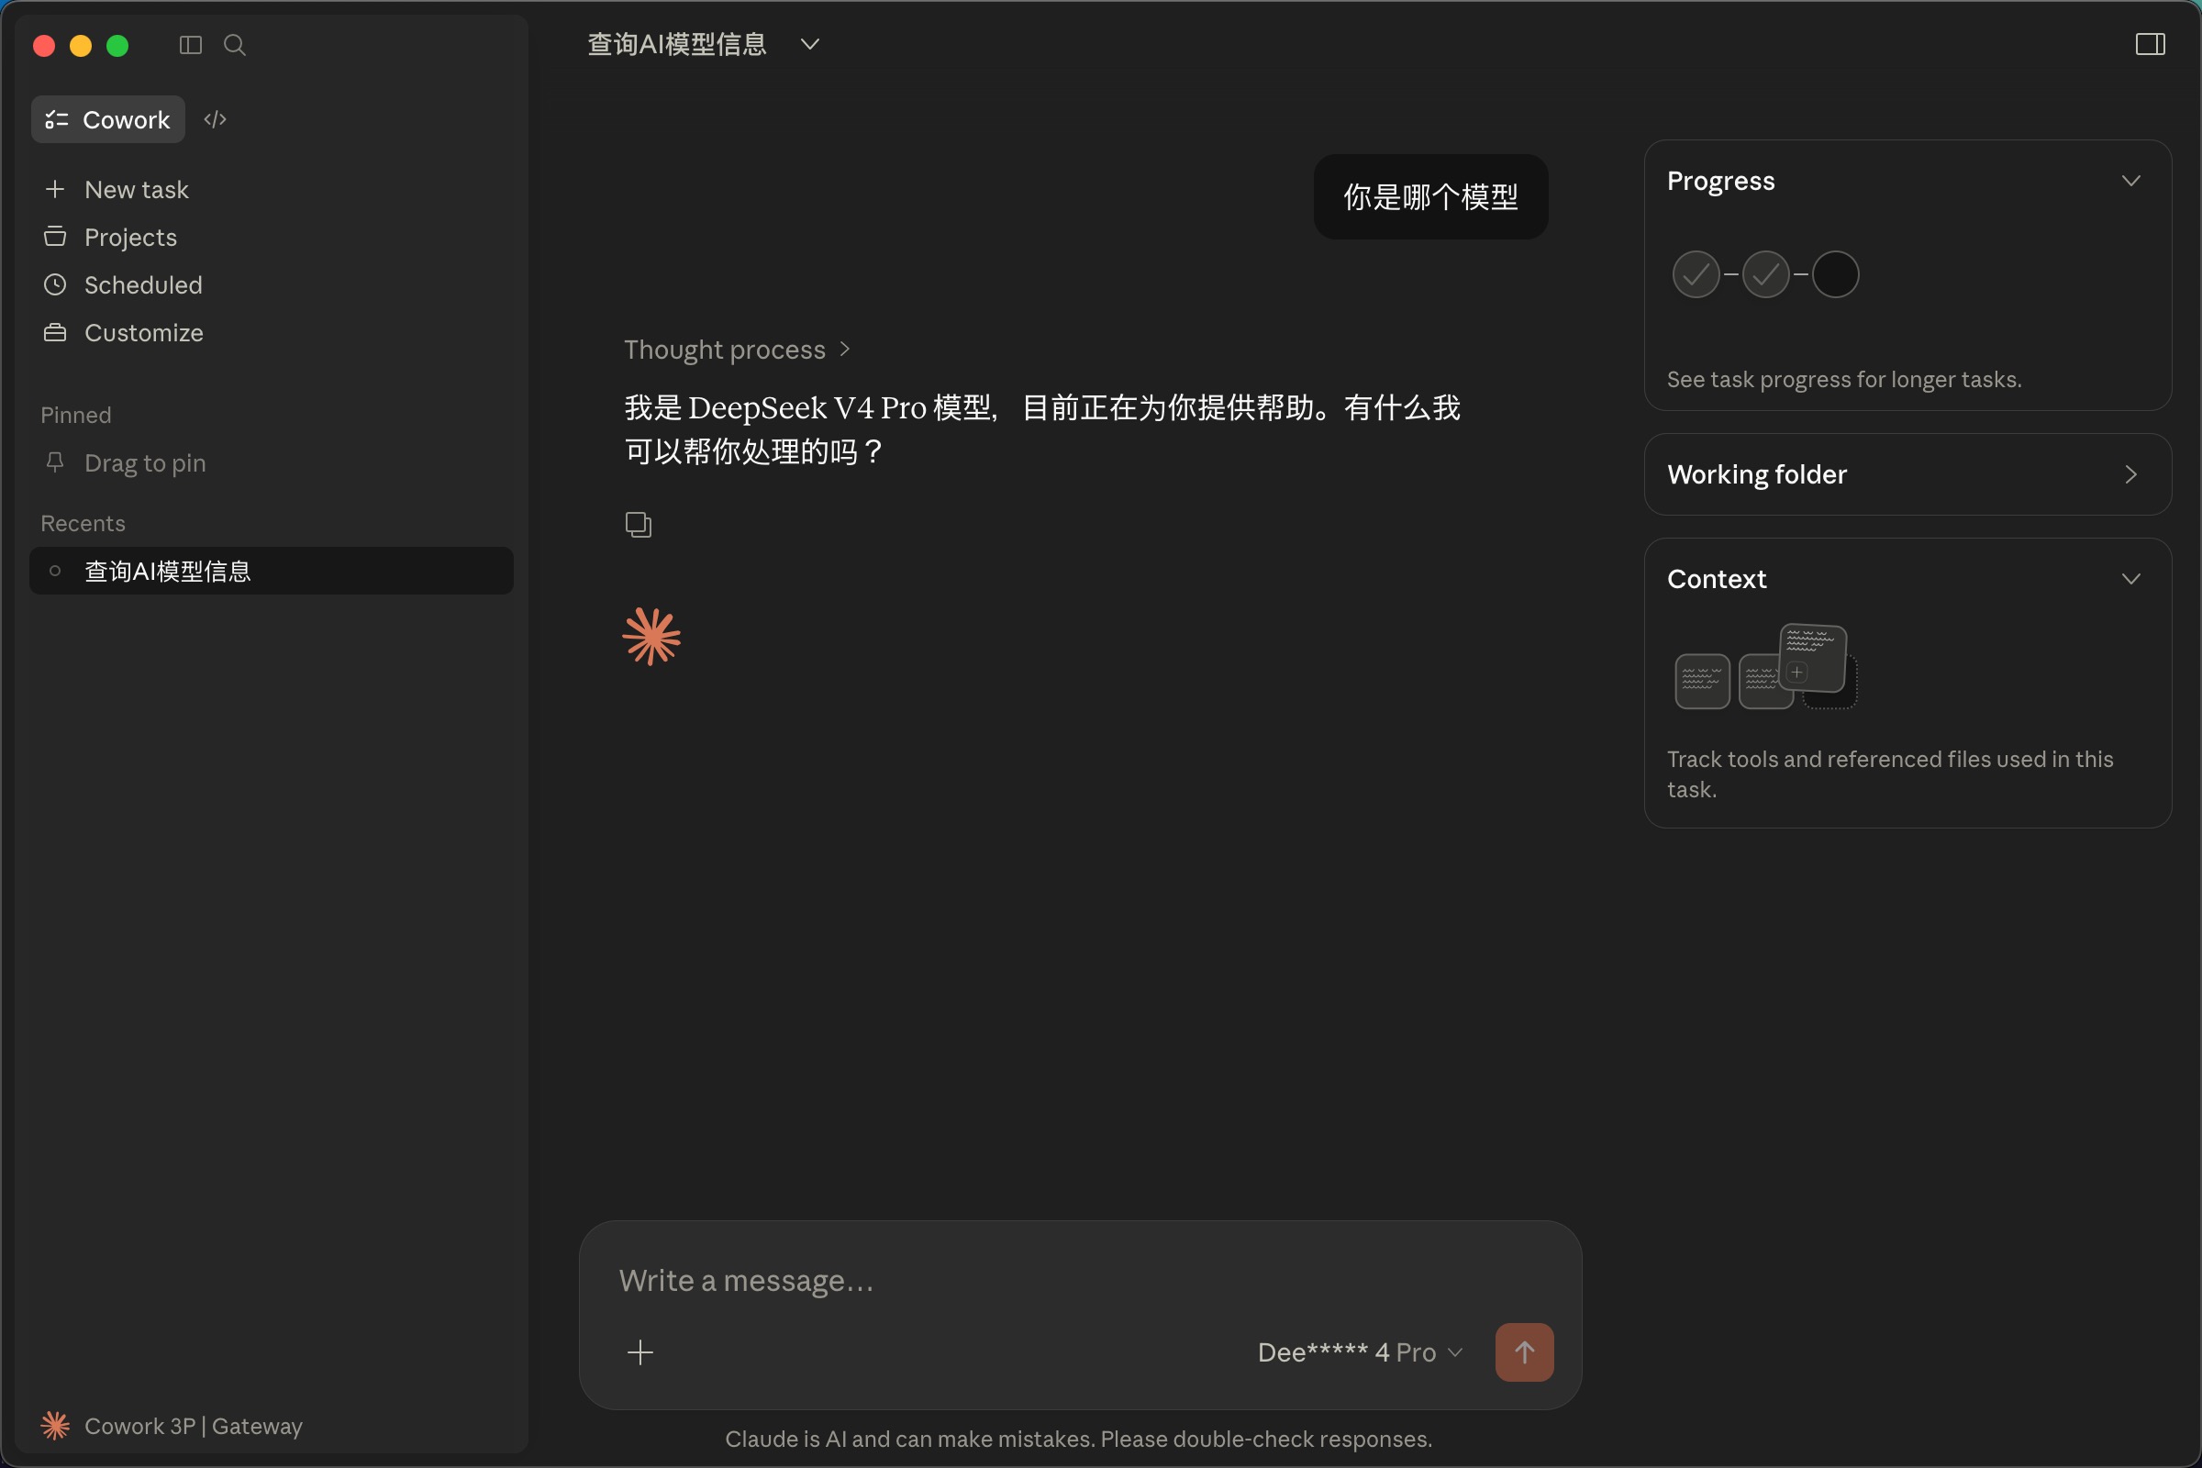Click the Progress panel title
Screen dimensions: 2202x1468
pyautogui.click(x=1721, y=181)
